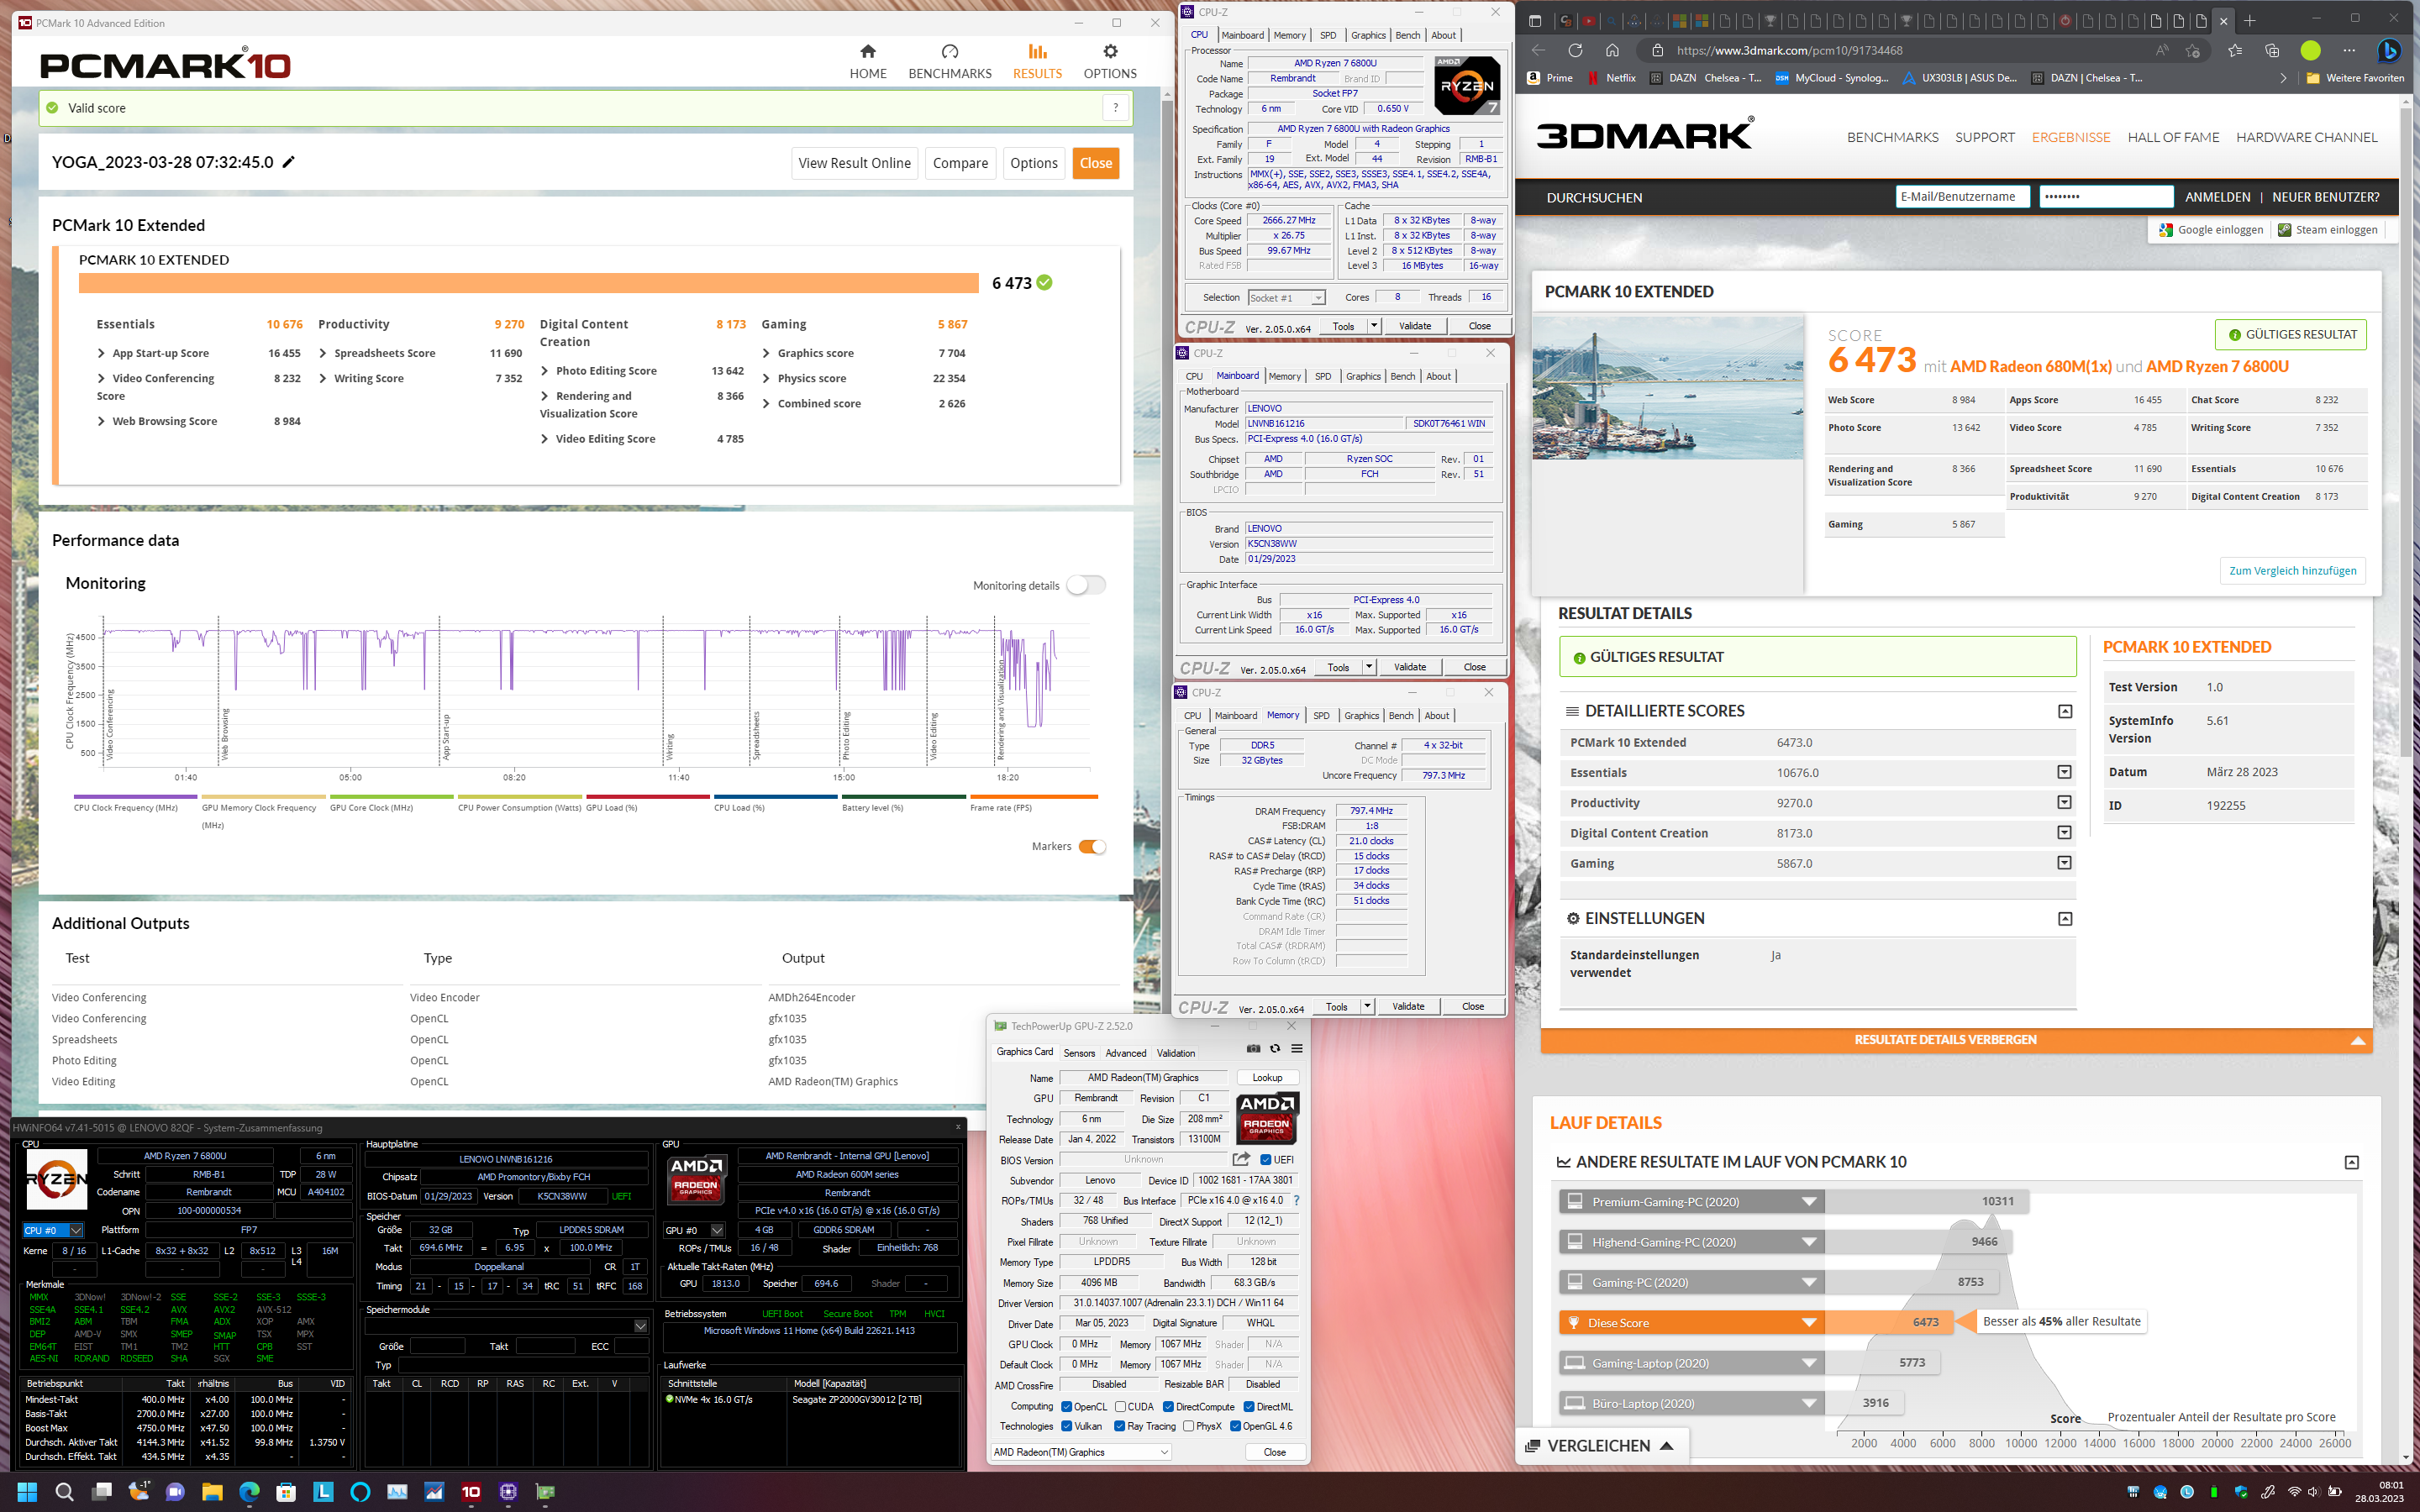Image resolution: width=2420 pixels, height=1512 pixels.
Task: Open a new tab in Edge
Action: (2250, 20)
